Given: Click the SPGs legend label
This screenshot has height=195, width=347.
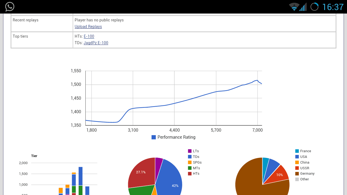Looking at the screenshot, I should pos(197,162).
